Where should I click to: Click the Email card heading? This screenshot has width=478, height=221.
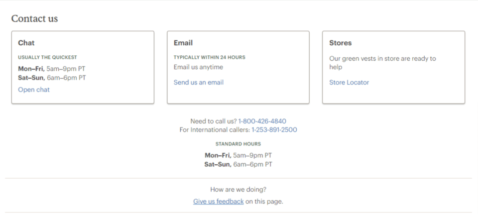pos(183,43)
